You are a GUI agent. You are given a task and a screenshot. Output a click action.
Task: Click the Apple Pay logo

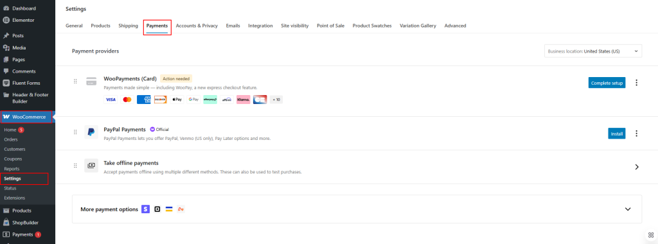(177, 100)
